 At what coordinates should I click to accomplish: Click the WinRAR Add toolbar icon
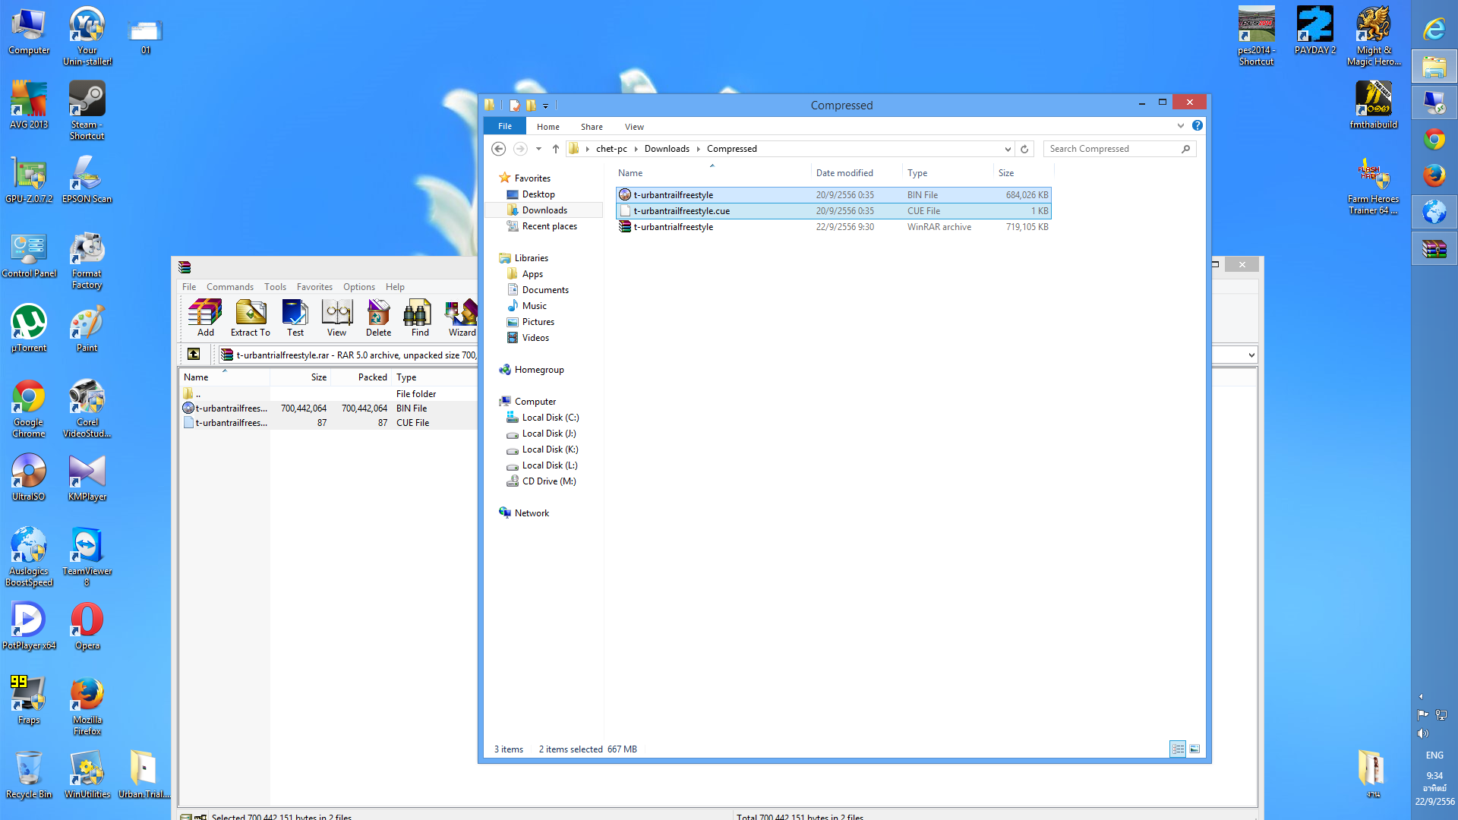click(205, 317)
